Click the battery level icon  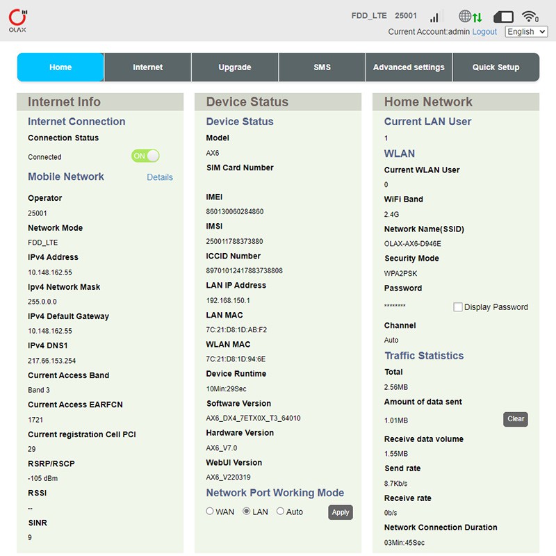(503, 17)
